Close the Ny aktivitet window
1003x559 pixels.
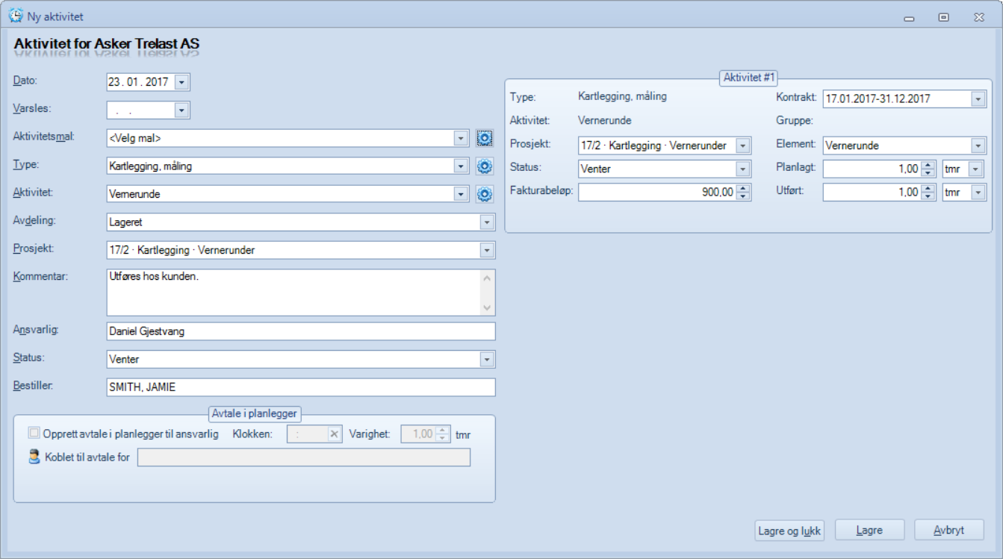pyautogui.click(x=978, y=17)
